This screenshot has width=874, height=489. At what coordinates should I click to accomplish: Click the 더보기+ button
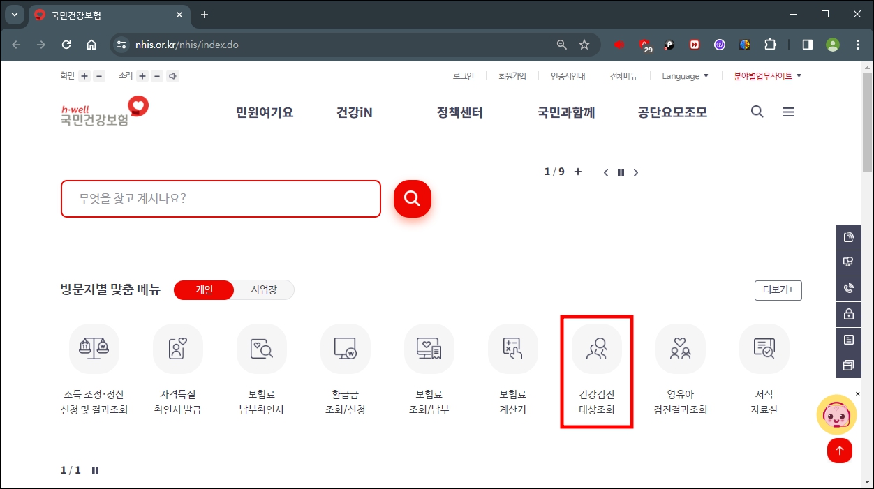coord(778,290)
